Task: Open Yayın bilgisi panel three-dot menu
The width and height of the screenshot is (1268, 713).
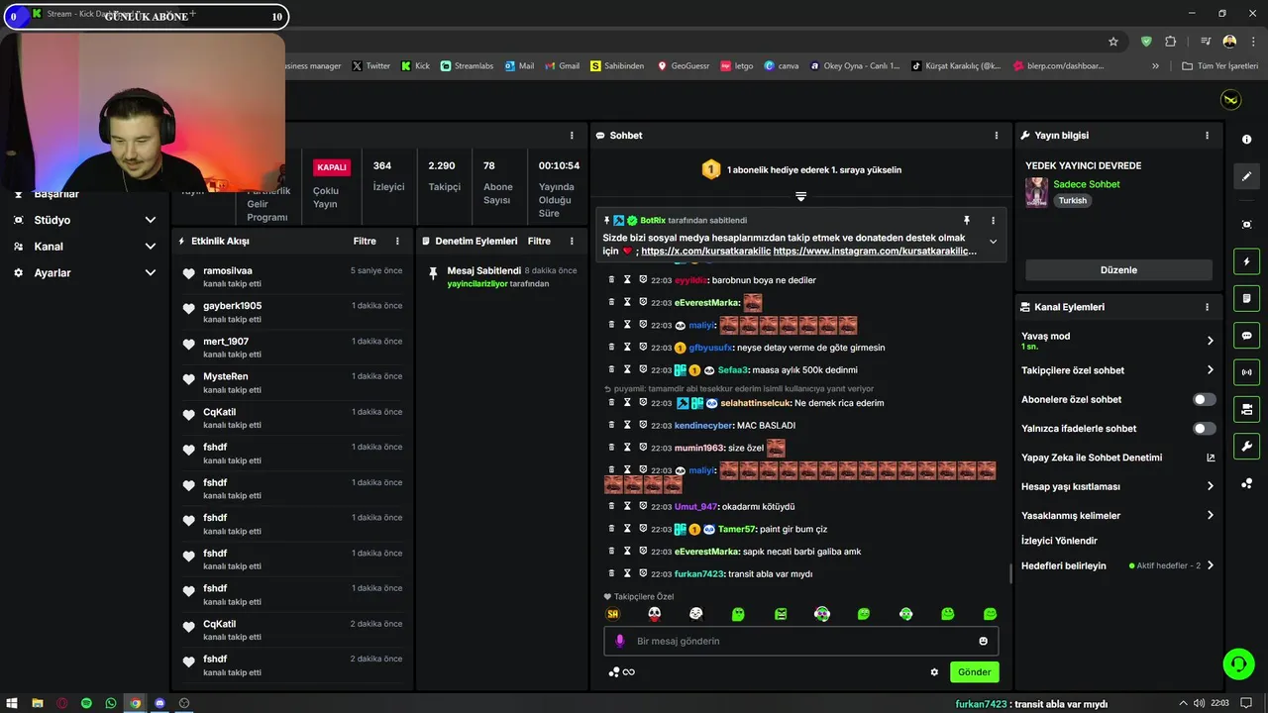Action: pyautogui.click(x=1207, y=135)
